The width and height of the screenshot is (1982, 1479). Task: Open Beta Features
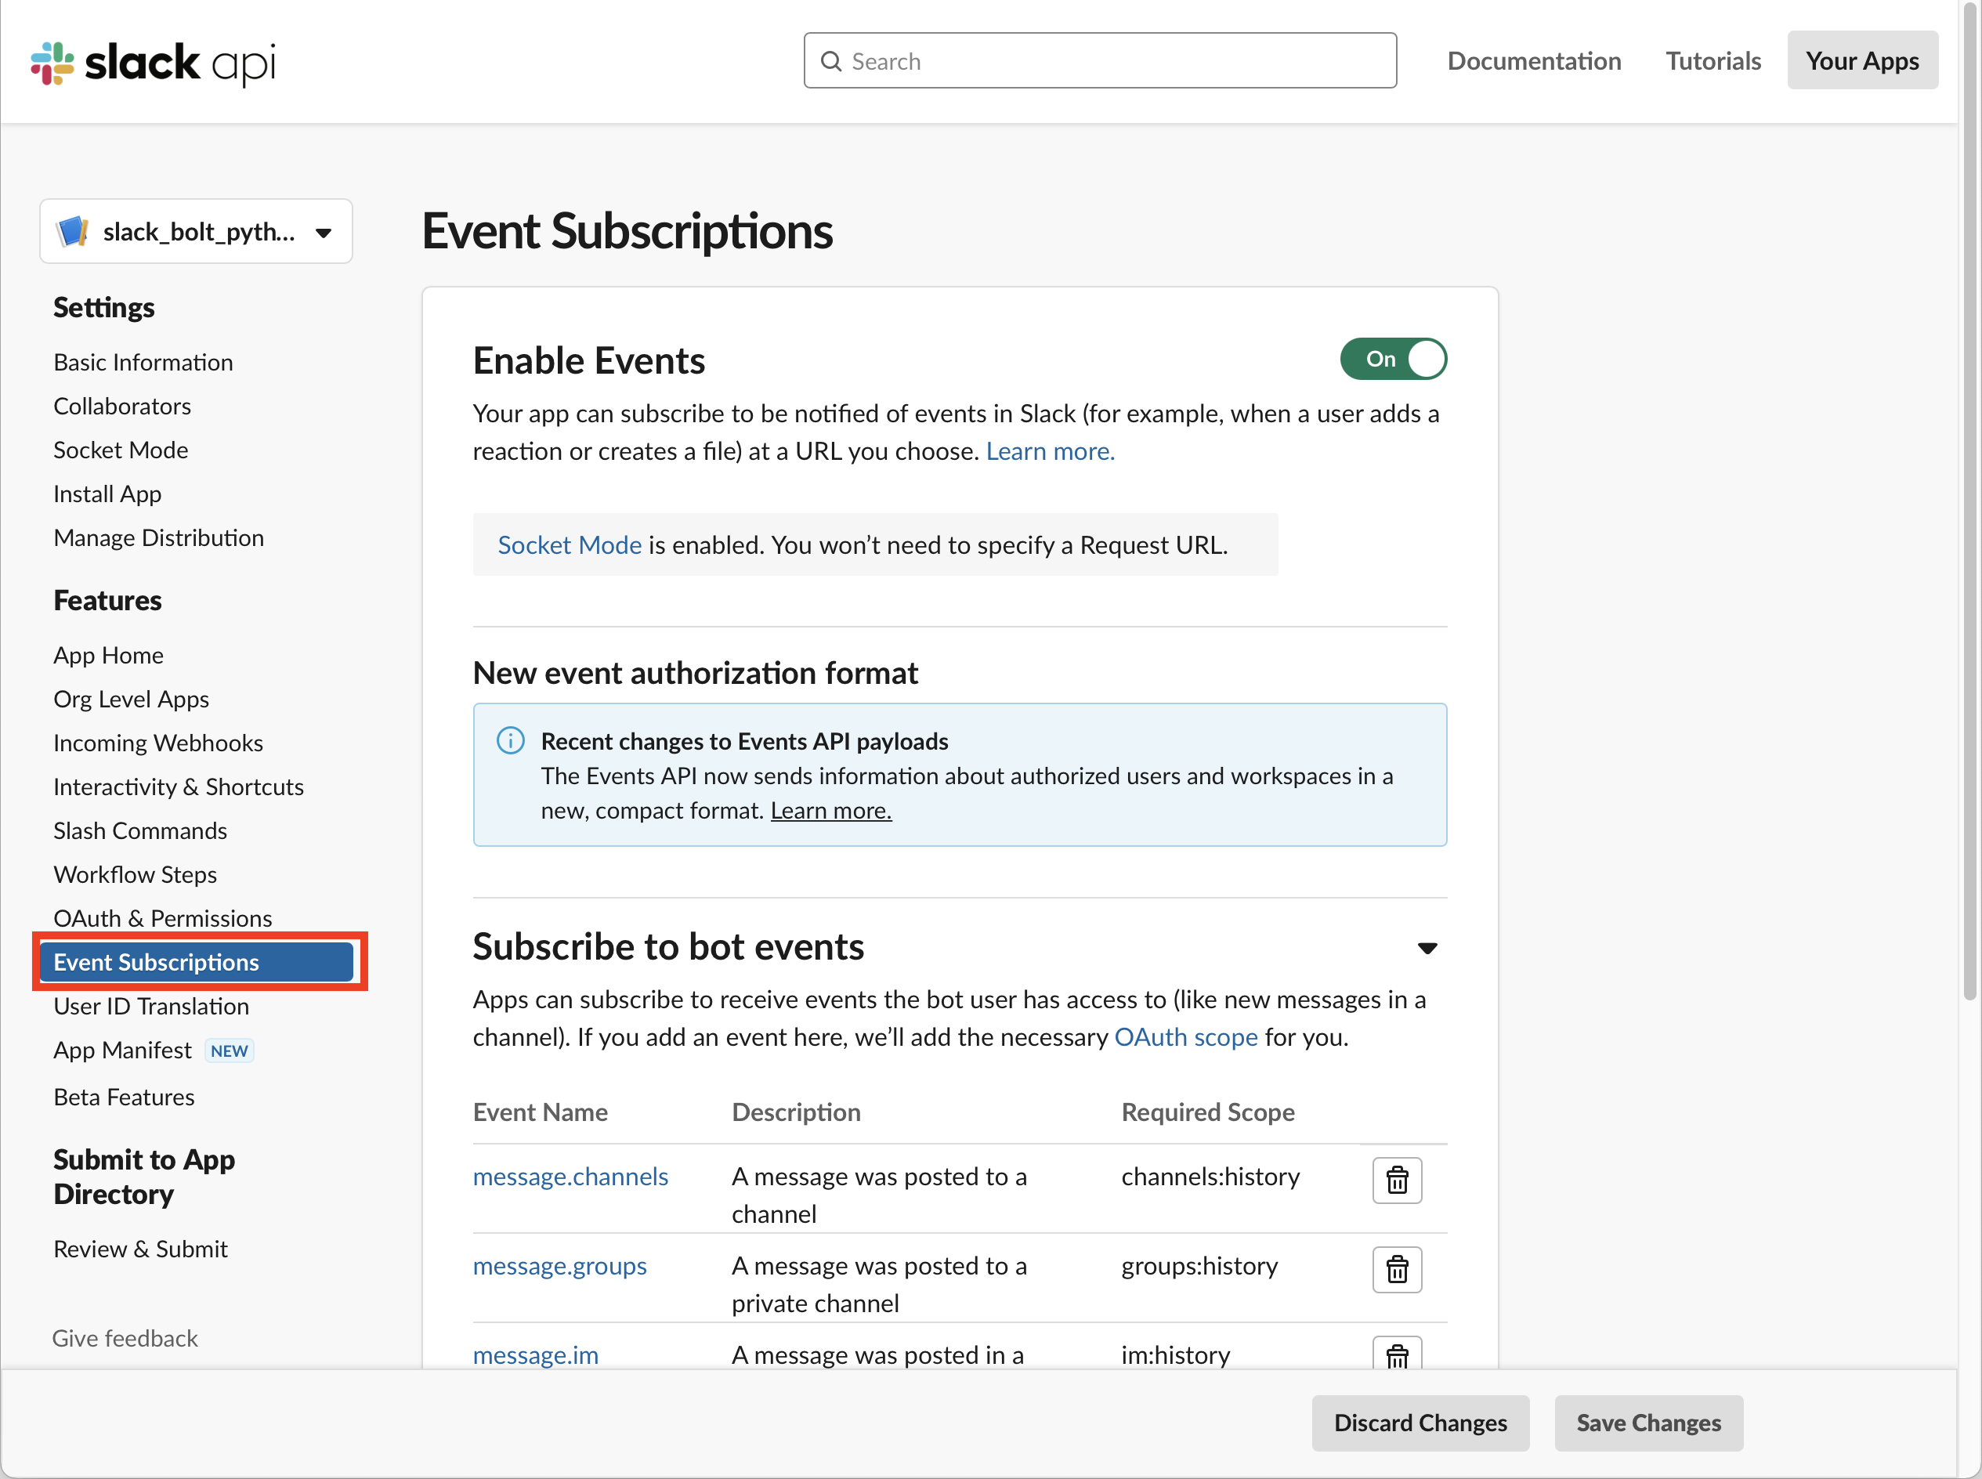(x=125, y=1097)
